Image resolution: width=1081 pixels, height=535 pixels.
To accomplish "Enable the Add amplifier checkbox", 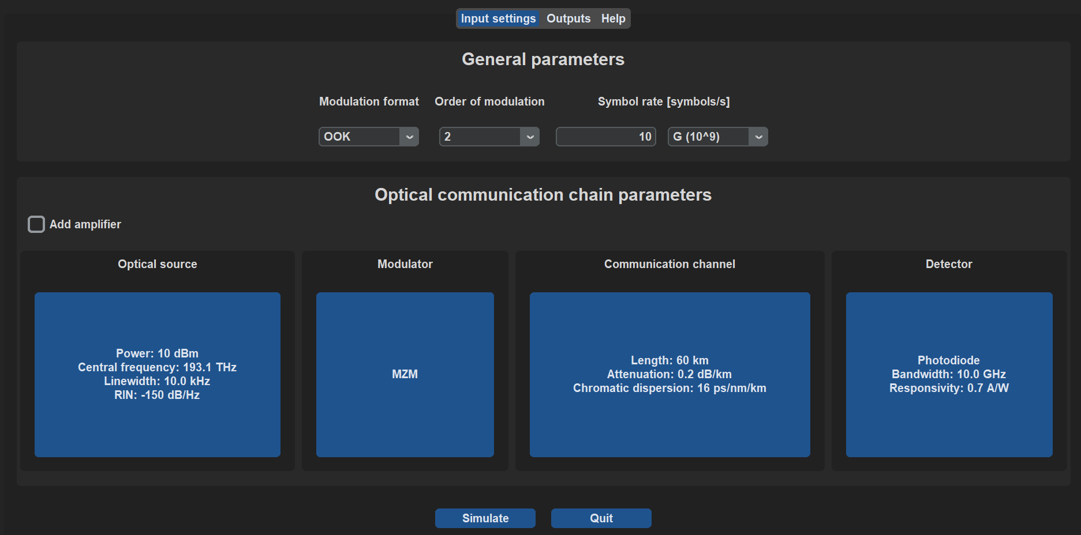I will 36,224.
